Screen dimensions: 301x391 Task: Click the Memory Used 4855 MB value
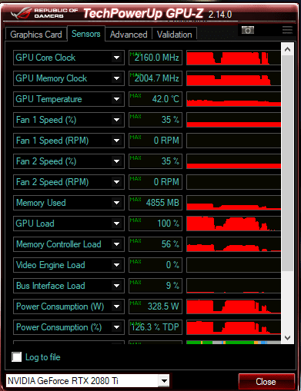pyautogui.click(x=156, y=203)
